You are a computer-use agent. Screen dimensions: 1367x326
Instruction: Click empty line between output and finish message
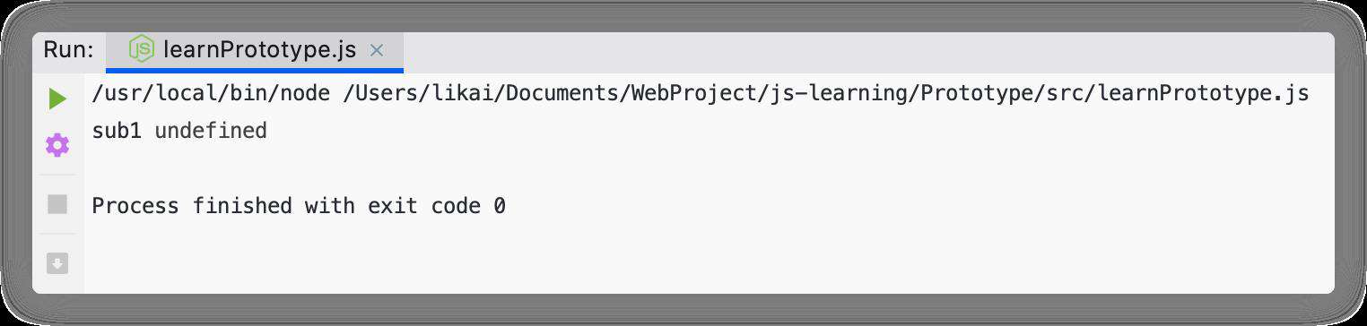[700, 168]
